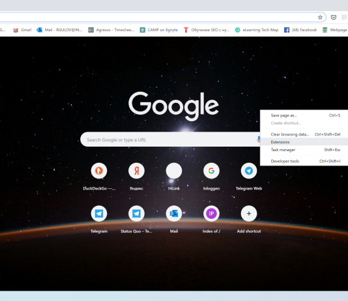This screenshot has height=301, width=348.
Task: Open the Status Quo – Te... shortcut tile
Action: (x=136, y=214)
